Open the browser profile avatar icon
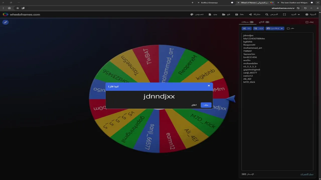Image resolution: width=321 pixels, height=180 pixels. click(x=9, y=8)
